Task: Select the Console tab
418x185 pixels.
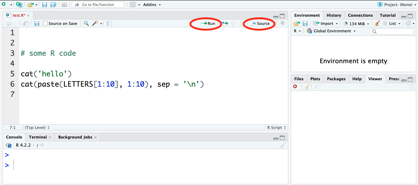Action: pyautogui.click(x=14, y=137)
